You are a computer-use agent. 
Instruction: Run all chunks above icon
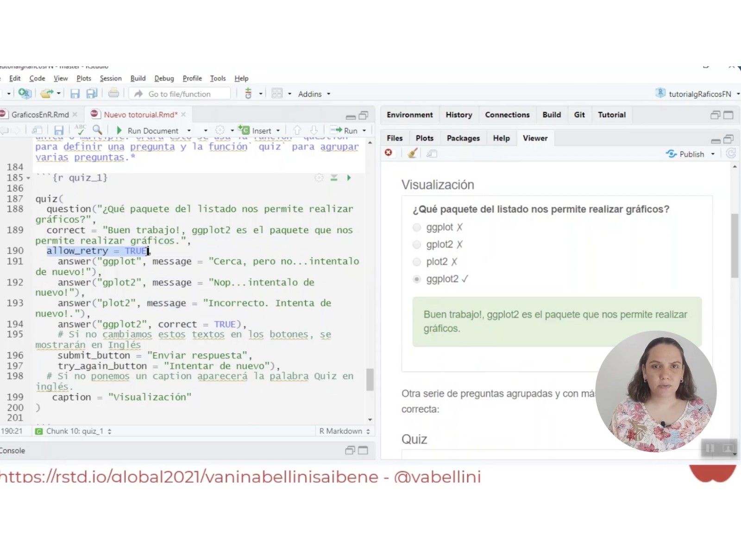tap(334, 177)
